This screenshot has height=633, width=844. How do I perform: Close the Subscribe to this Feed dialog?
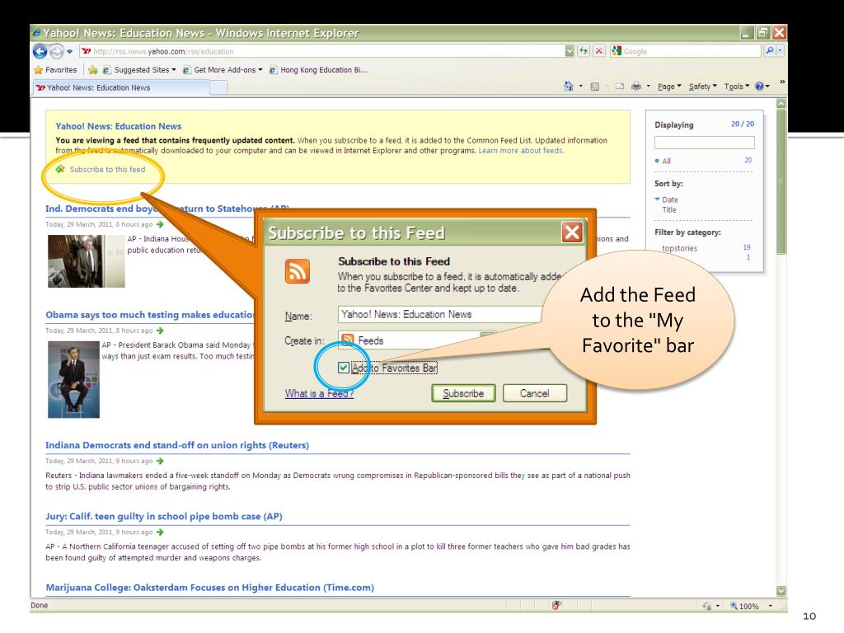[x=572, y=232]
